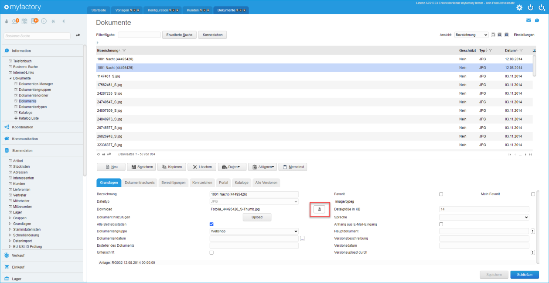Open date picker beside Dokumentendatum
The height and width of the screenshot is (283, 549).
pos(302,238)
